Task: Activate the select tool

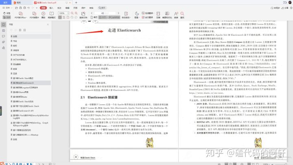Action: click(x=7, y=17)
